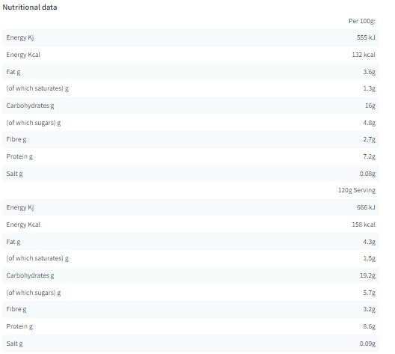Click the 2.7g fibre value
Viewport: 395px width, 354px height.
[370, 139]
